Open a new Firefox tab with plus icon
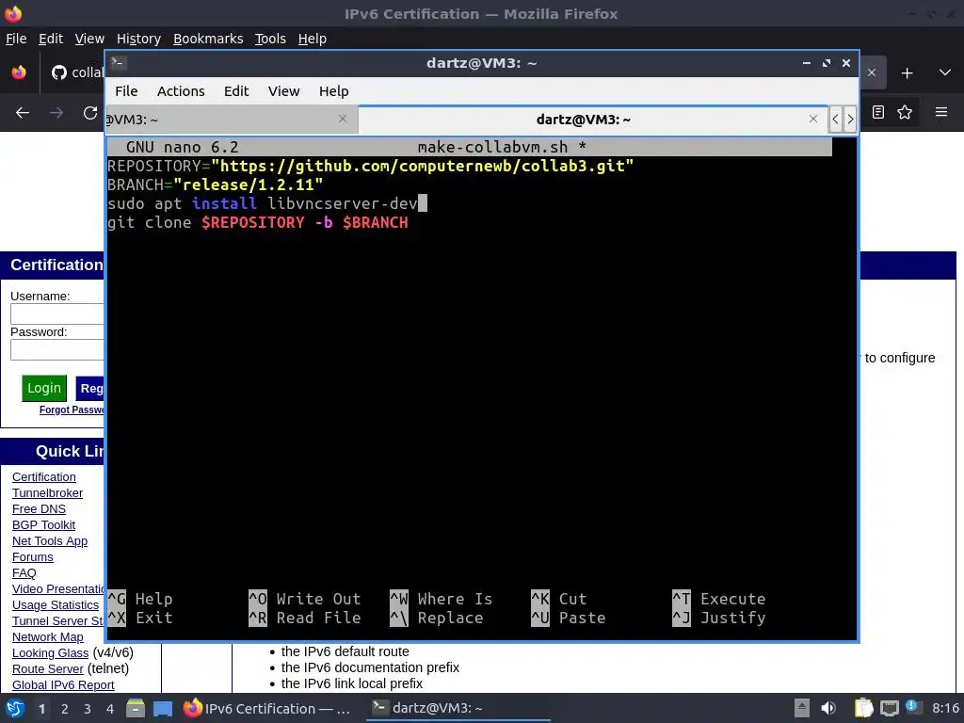This screenshot has height=723, width=964. pyautogui.click(x=907, y=73)
